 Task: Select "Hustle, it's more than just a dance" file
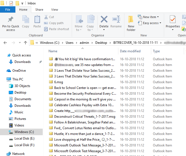(84, 134)
